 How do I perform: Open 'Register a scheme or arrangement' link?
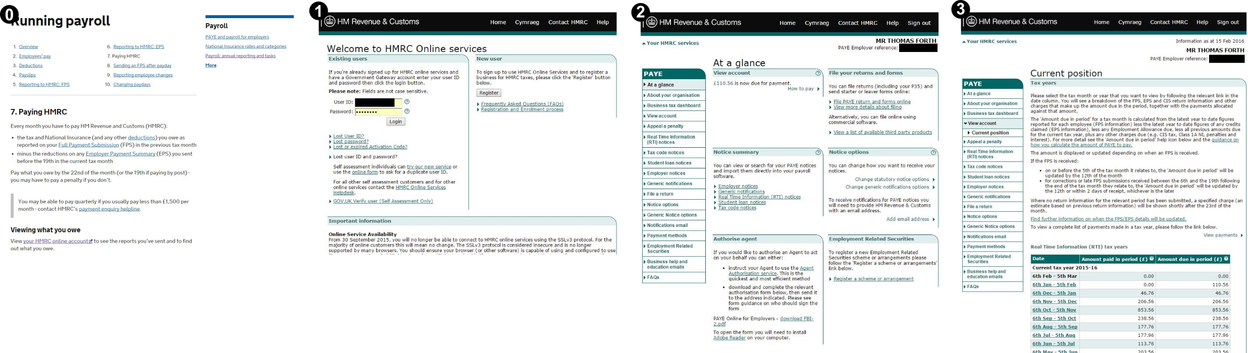(873, 279)
